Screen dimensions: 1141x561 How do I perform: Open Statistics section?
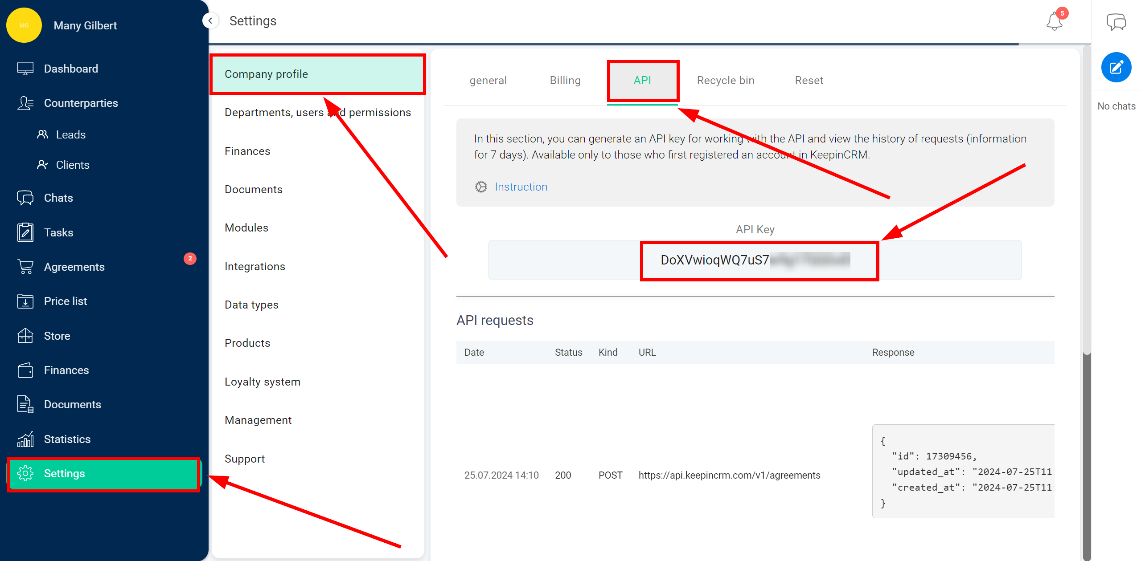tap(68, 439)
